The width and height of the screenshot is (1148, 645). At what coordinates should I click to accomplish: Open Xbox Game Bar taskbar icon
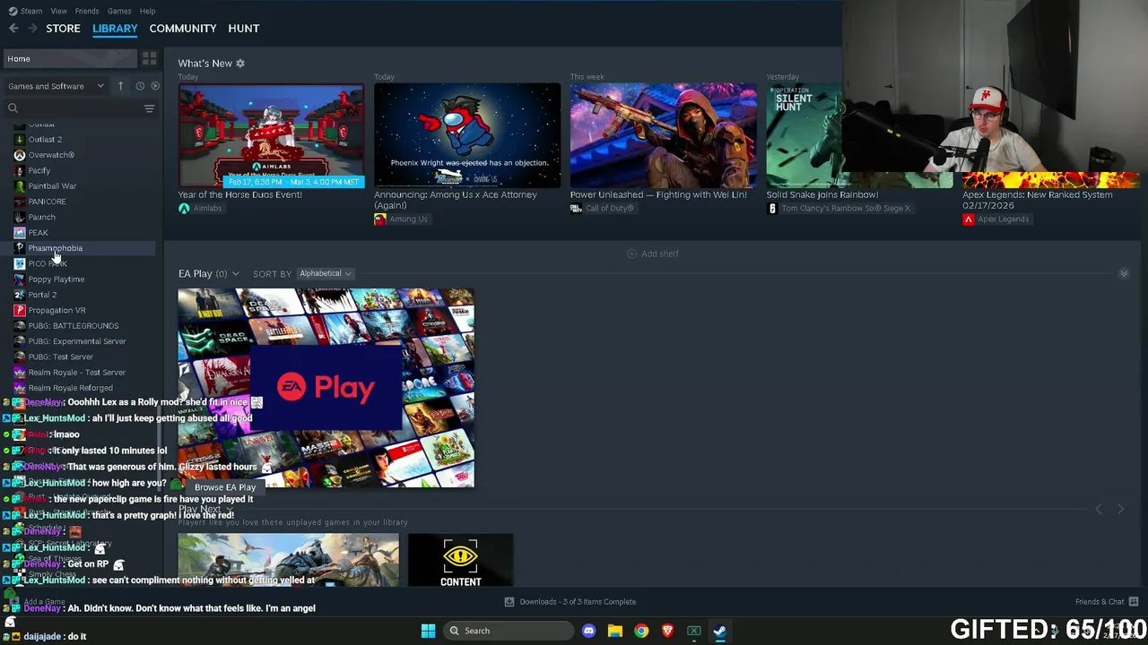693,631
